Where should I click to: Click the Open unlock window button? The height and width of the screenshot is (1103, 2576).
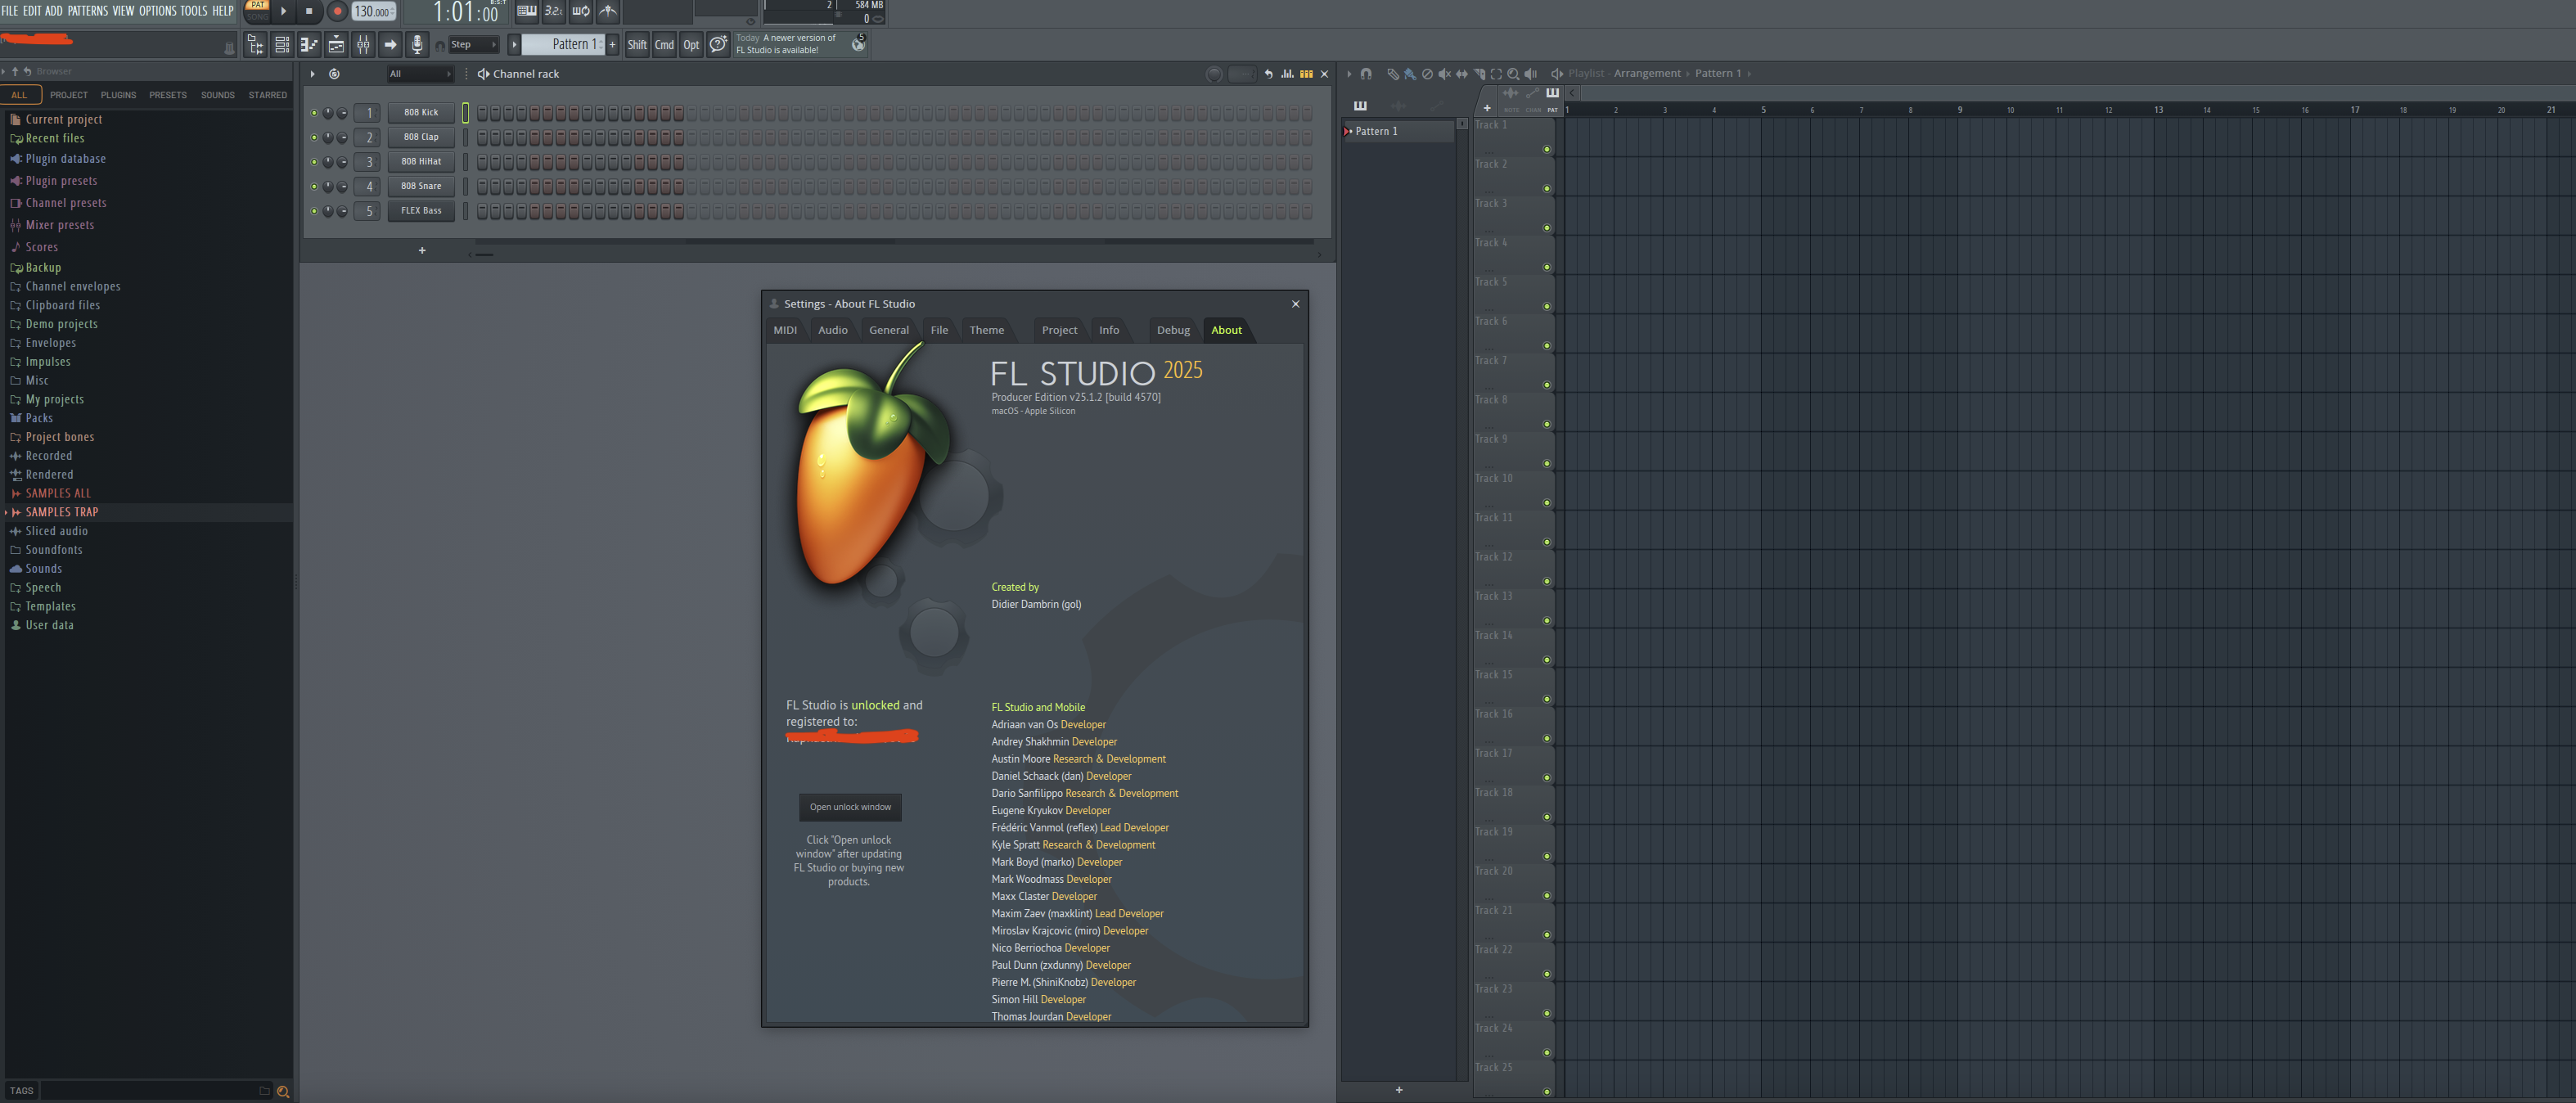pos(850,807)
